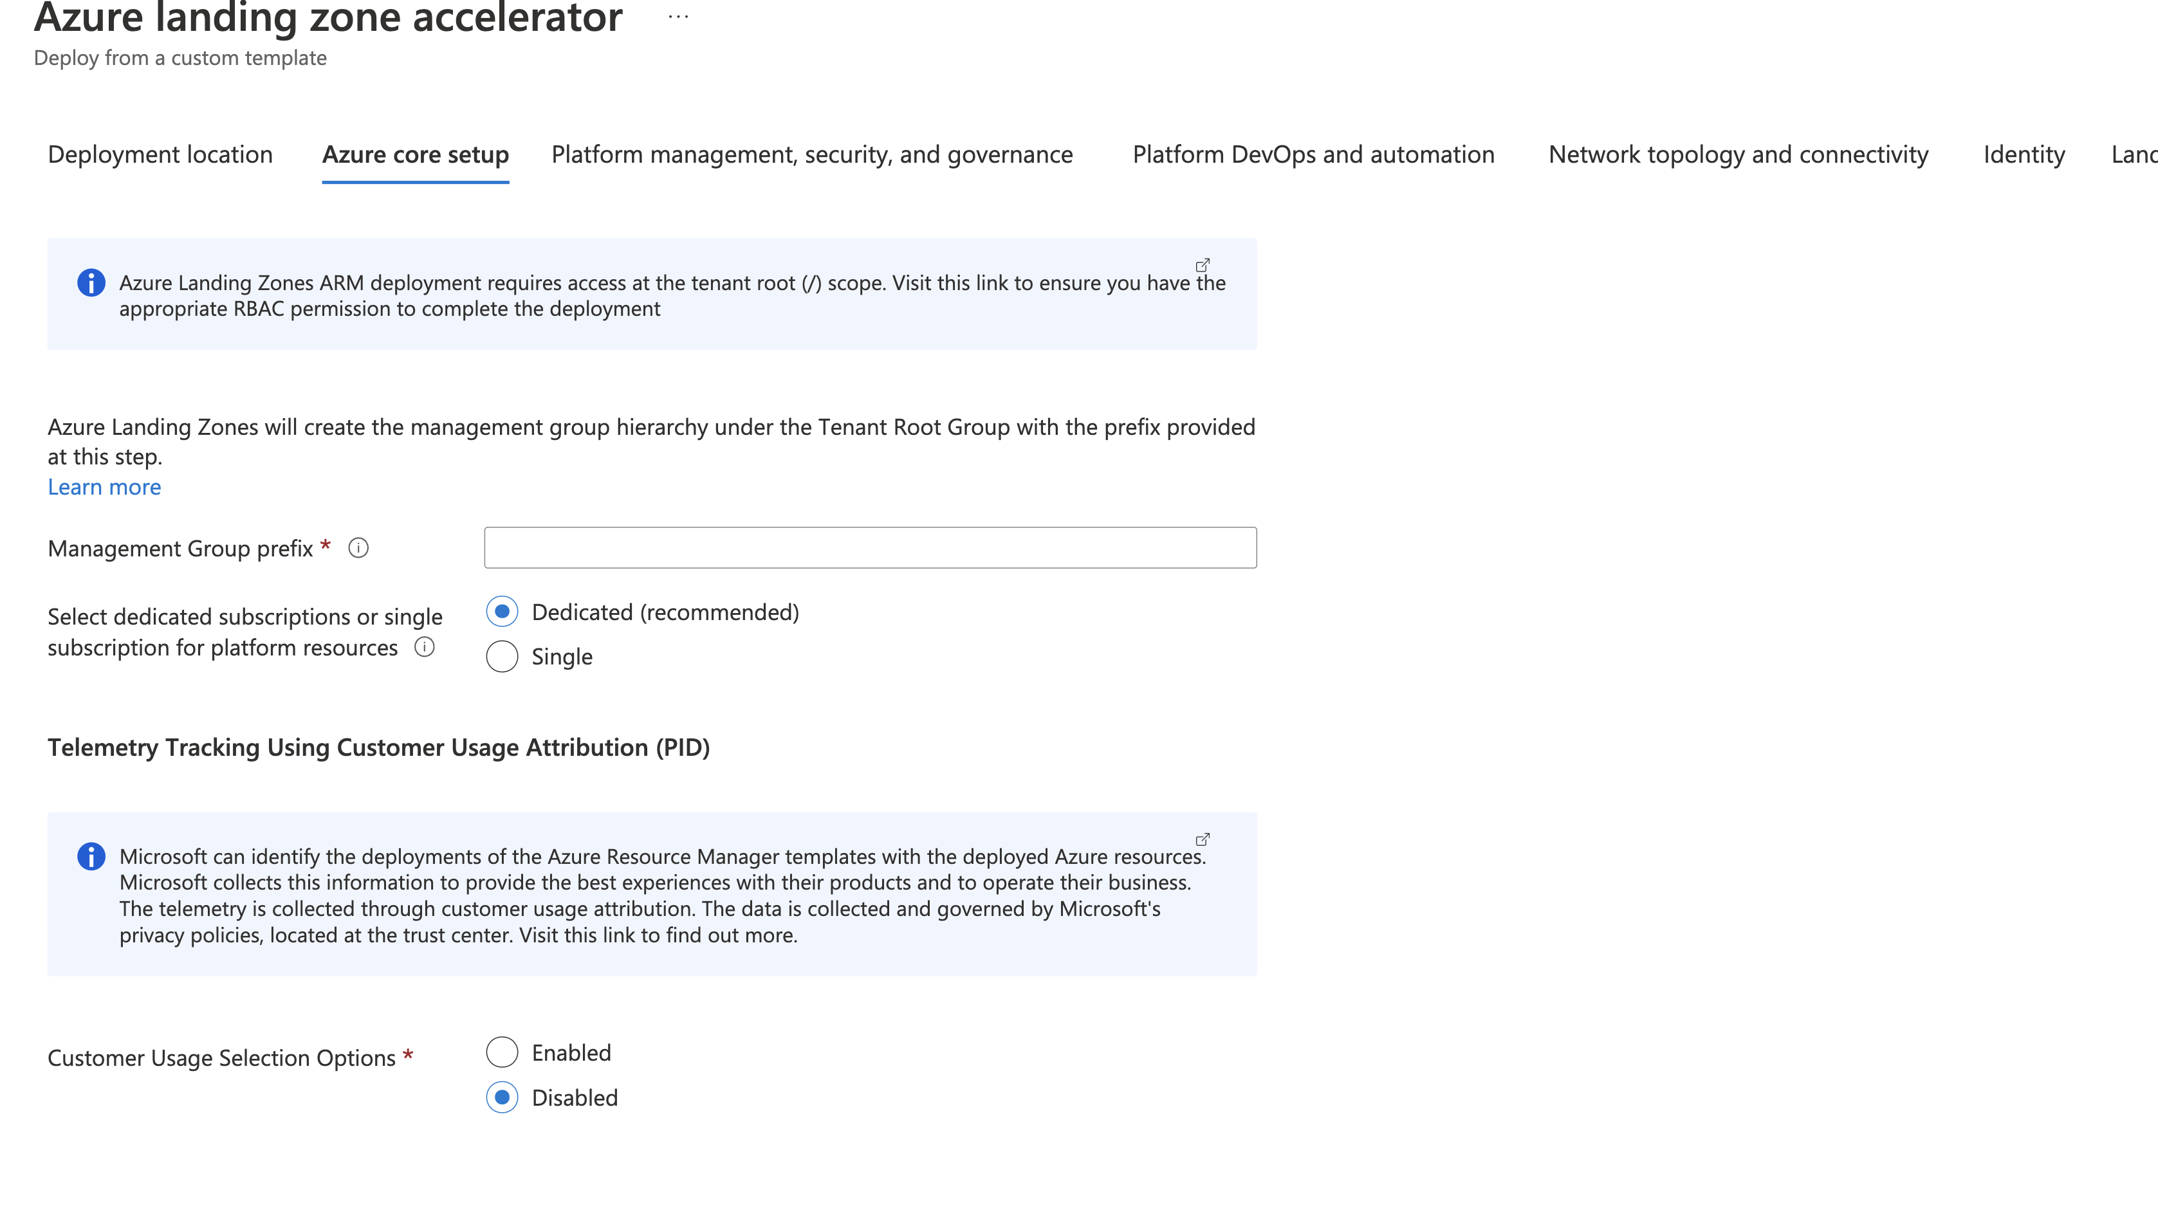This screenshot has width=2158, height=1208.
Task: Open external link icon in telemetry banner
Action: 1202,839
